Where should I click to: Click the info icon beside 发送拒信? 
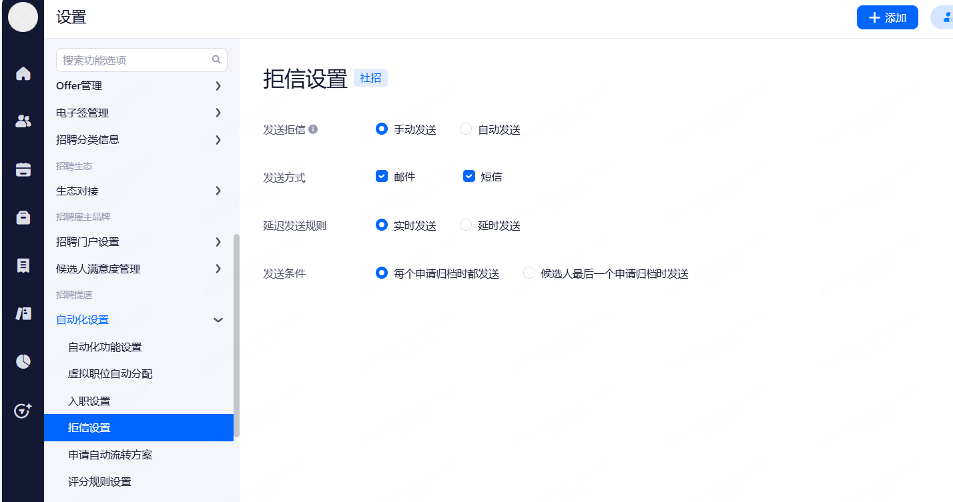click(x=313, y=129)
